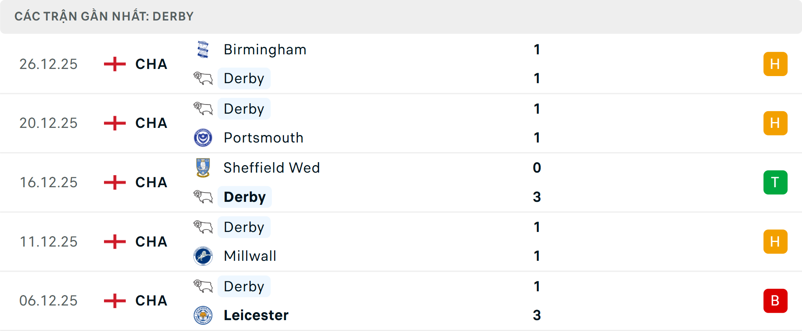Click the yellow H badge for Birmingham vs Derby
Screen dimensions: 802x331
point(775,64)
